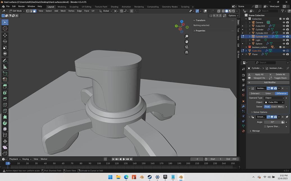The height and width of the screenshot is (181, 291).
Task: Expand boolean_cutters collection
Action: 246,47
